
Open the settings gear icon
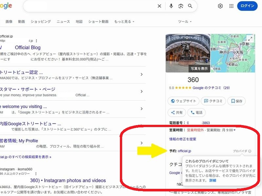coord(220,6)
